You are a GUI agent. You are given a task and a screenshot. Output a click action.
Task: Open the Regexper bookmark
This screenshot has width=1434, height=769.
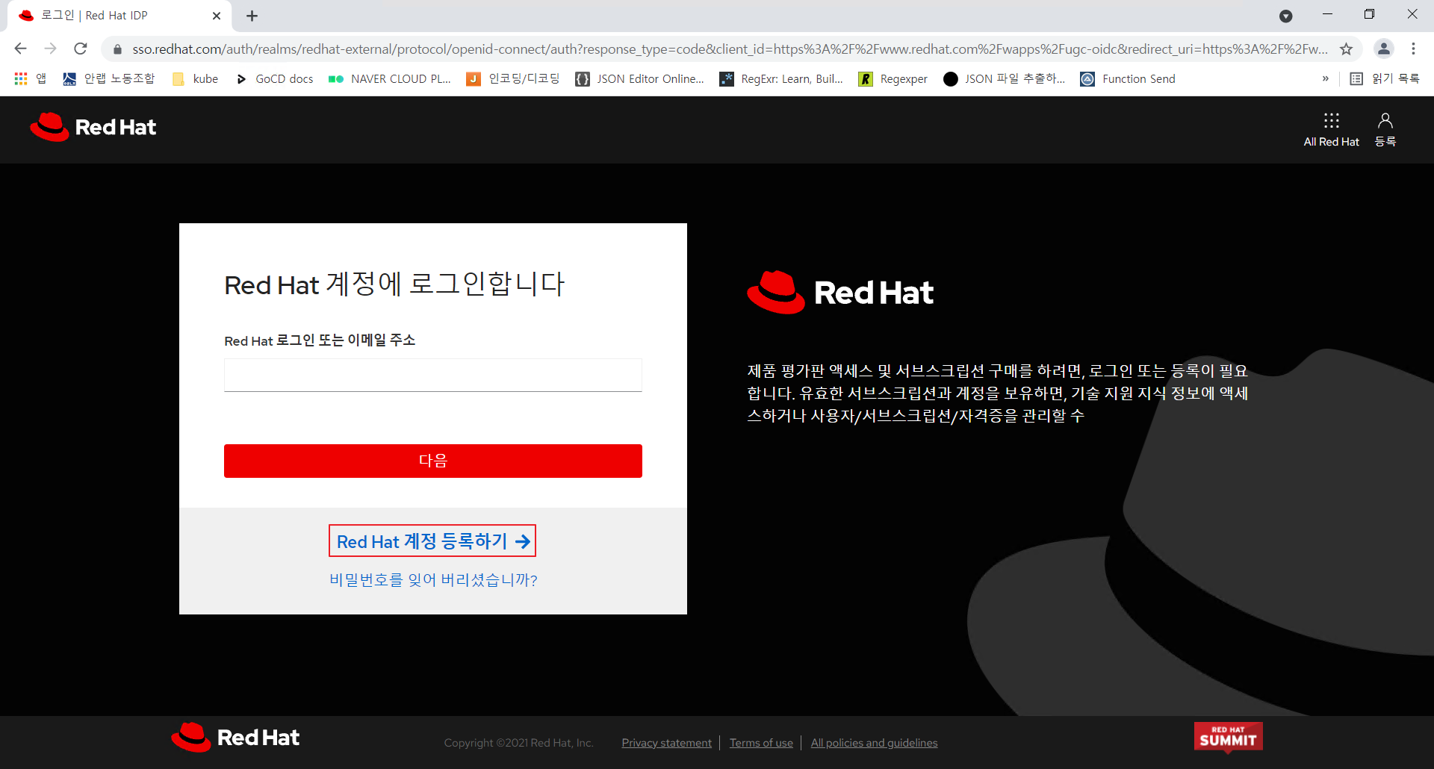point(893,79)
